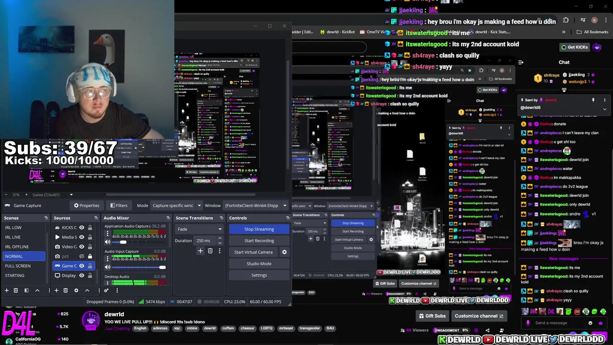The image size is (613, 345).
Task: Toggle visibility of Media S source
Action: pyautogui.click(x=81, y=237)
